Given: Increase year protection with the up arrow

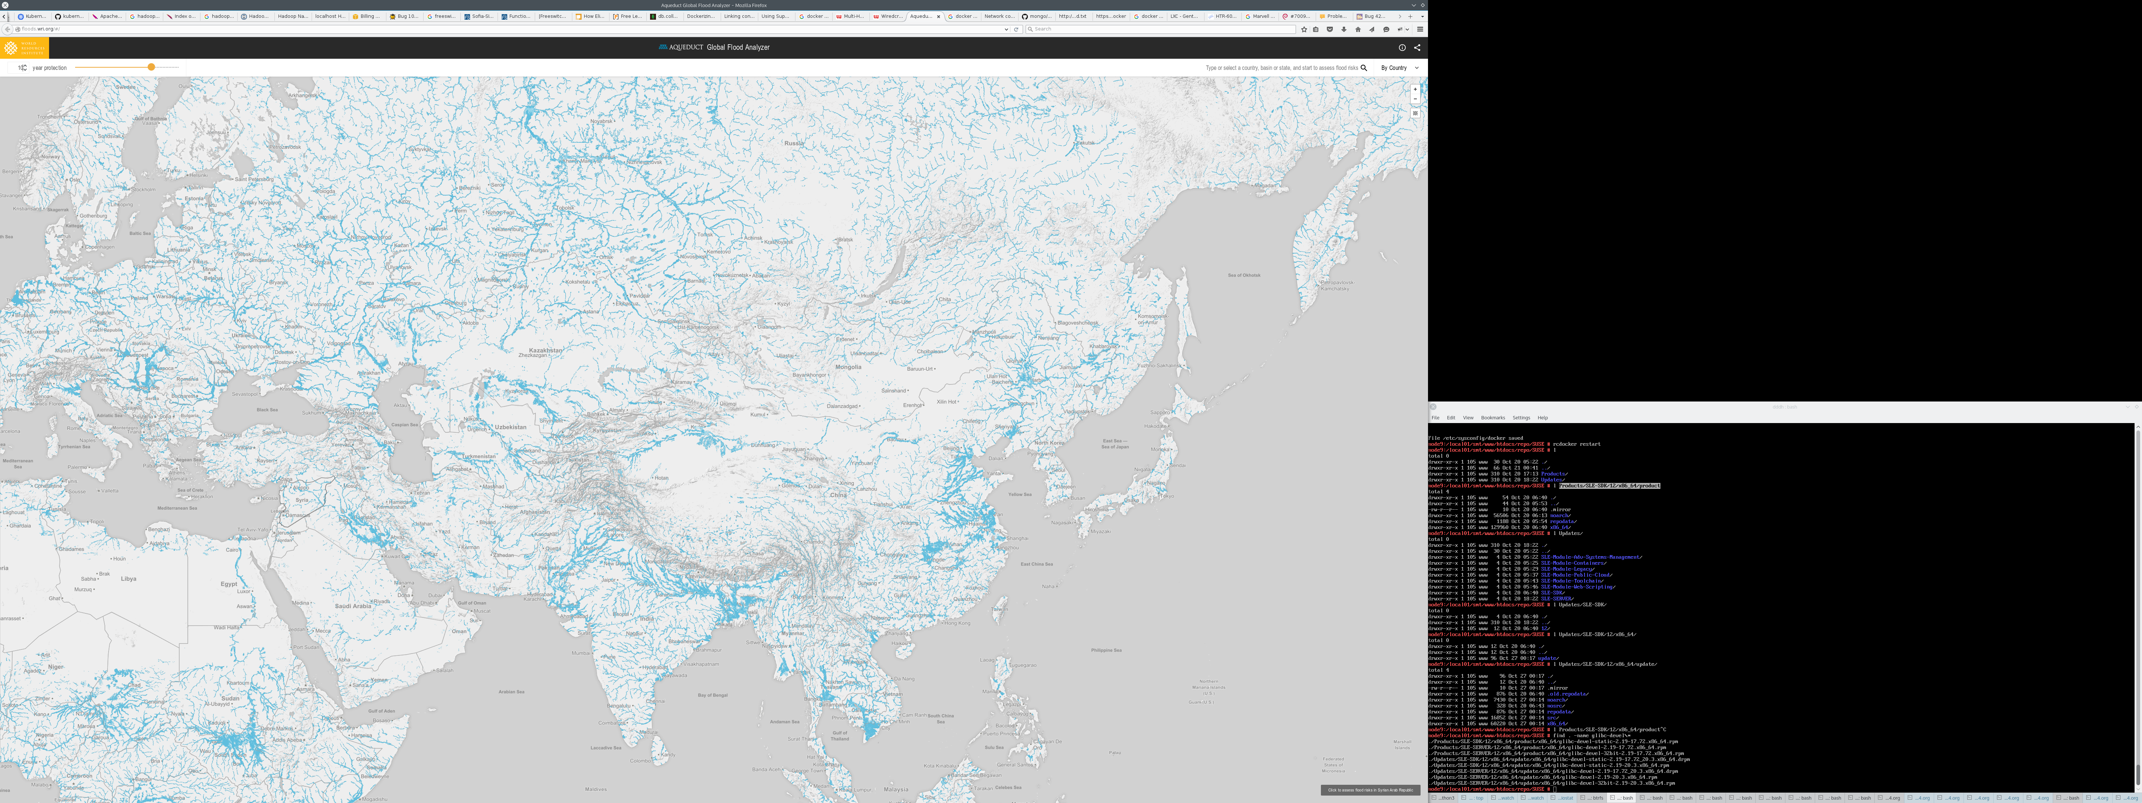Looking at the screenshot, I should 25,66.
